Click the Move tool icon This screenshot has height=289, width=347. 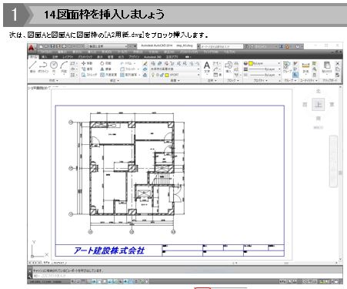pos(84,63)
